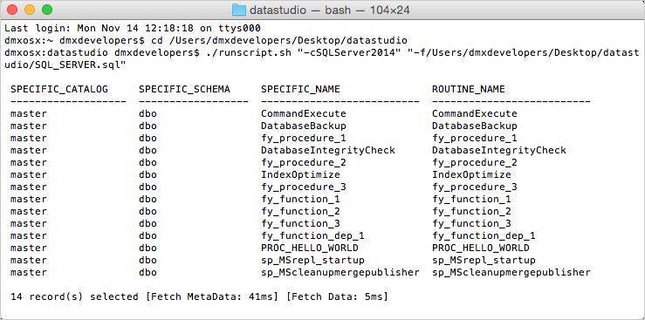Click the Last login line at top
Screen dimensions: 645x320
click(133, 29)
